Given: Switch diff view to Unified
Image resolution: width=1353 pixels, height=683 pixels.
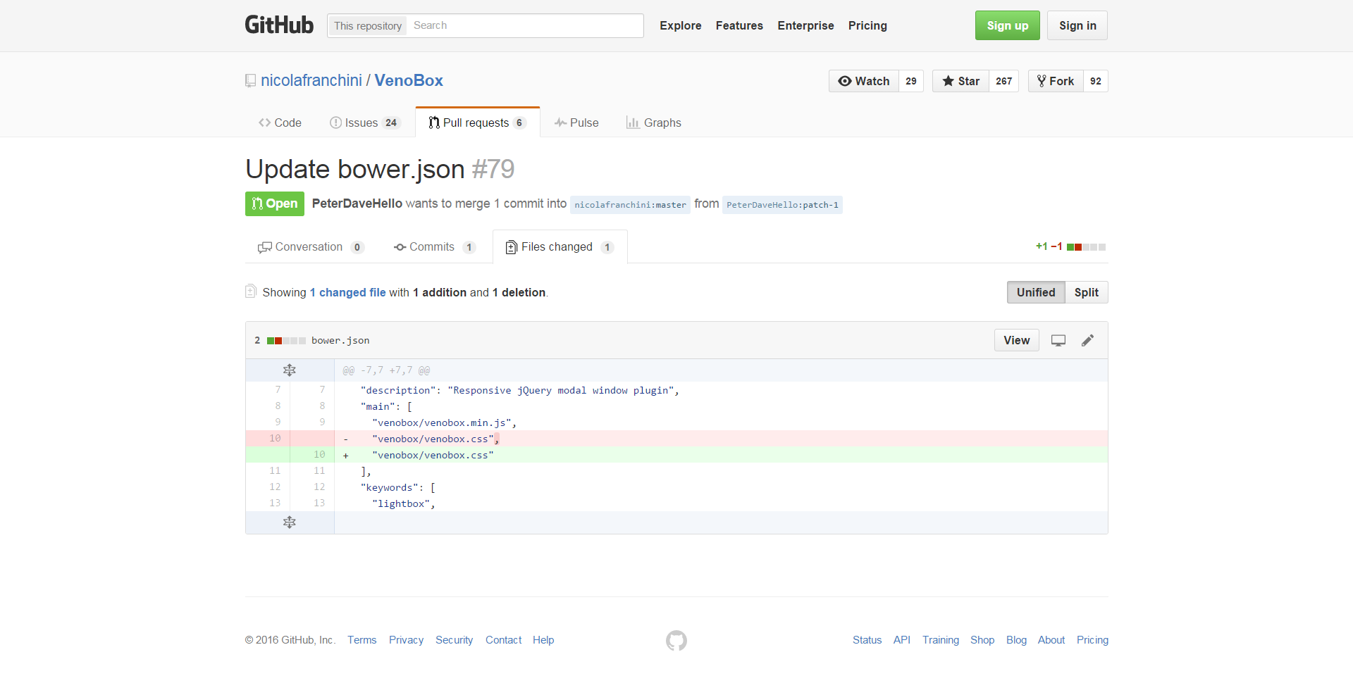Looking at the screenshot, I should tap(1036, 292).
